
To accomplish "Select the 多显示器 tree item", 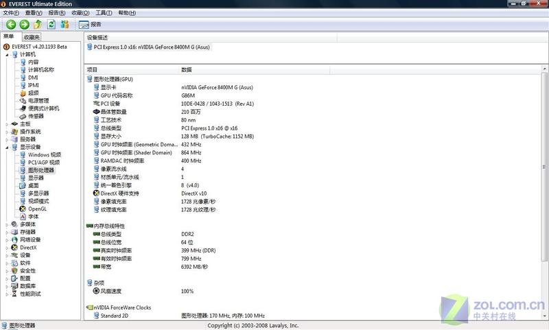I will [38, 193].
